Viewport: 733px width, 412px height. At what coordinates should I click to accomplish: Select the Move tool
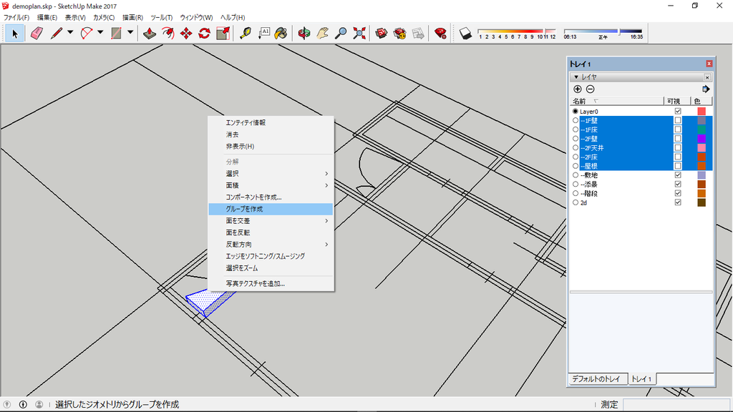[x=186, y=34]
